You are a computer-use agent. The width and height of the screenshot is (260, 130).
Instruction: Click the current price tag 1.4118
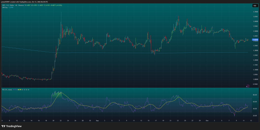tap(255, 40)
